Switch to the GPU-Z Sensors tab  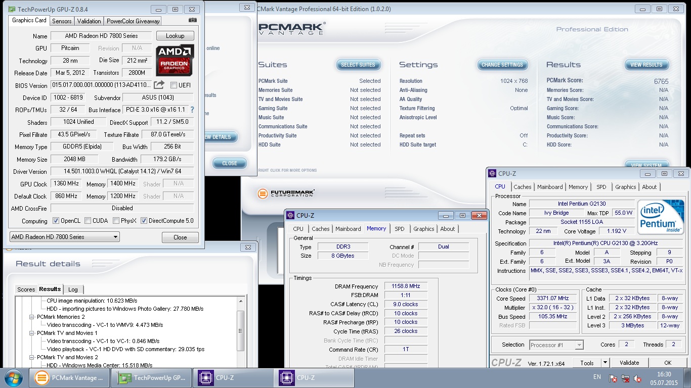coord(62,21)
